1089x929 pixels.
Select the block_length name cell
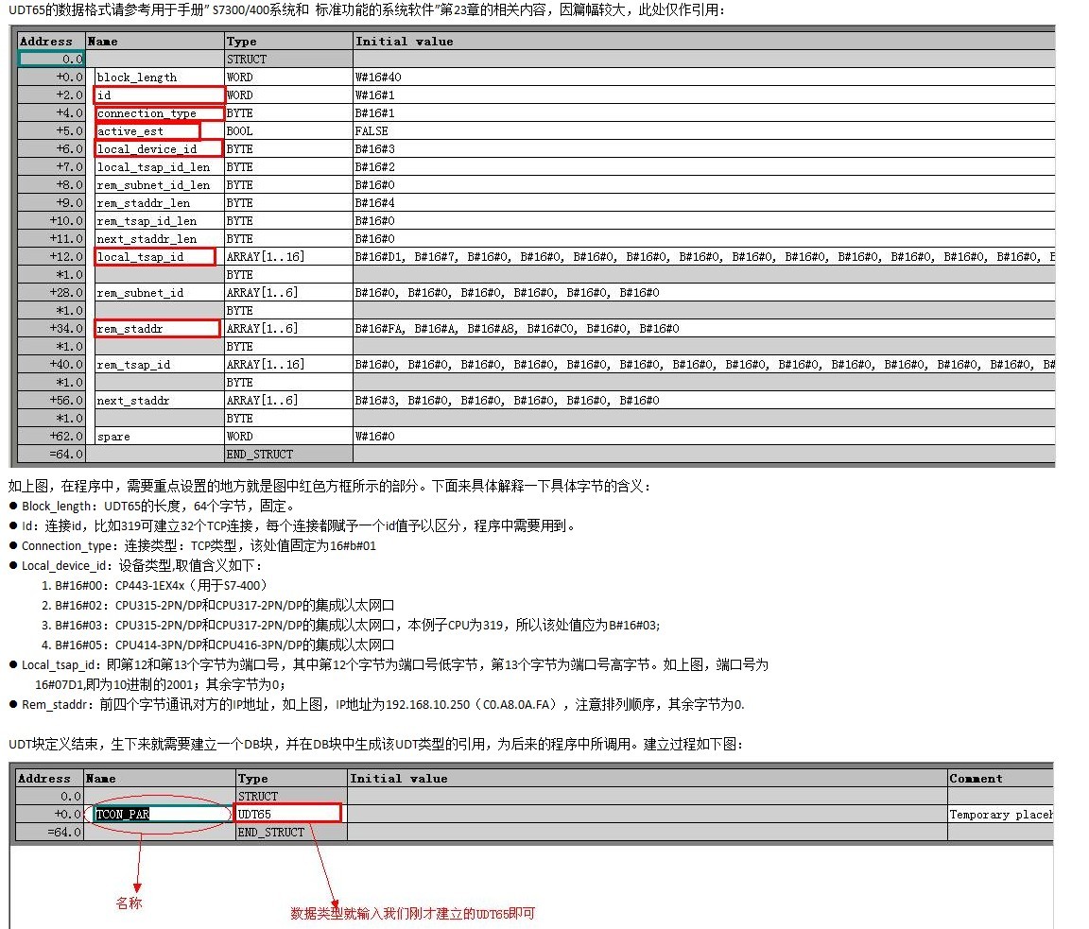pyautogui.click(x=159, y=77)
